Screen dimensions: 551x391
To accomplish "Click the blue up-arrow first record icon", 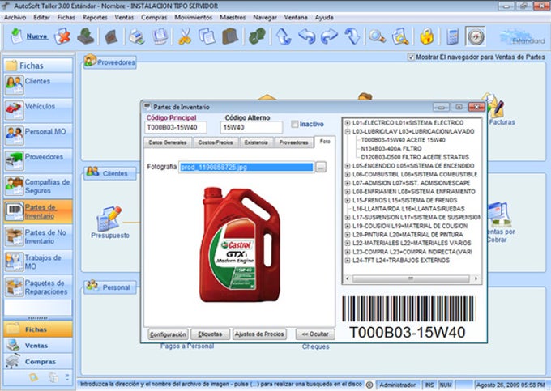I will pos(284,36).
